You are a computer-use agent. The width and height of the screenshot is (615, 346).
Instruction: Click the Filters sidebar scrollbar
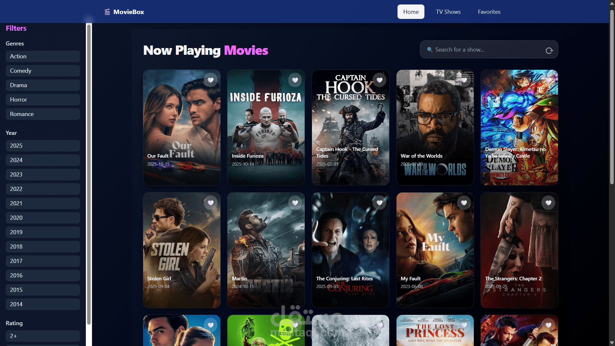point(89,175)
